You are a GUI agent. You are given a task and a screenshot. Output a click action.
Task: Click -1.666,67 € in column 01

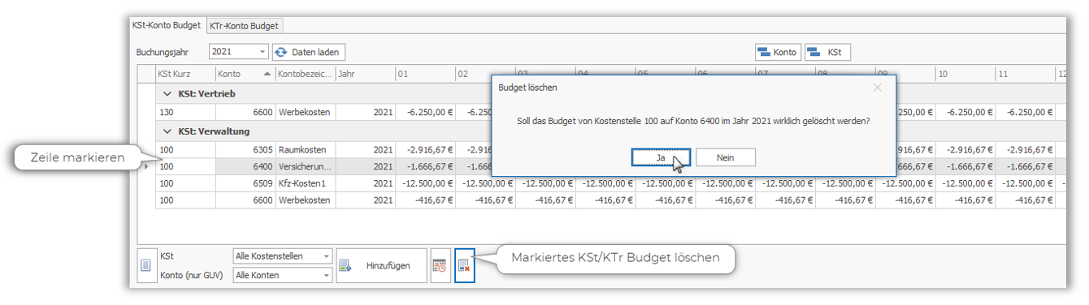click(x=425, y=166)
